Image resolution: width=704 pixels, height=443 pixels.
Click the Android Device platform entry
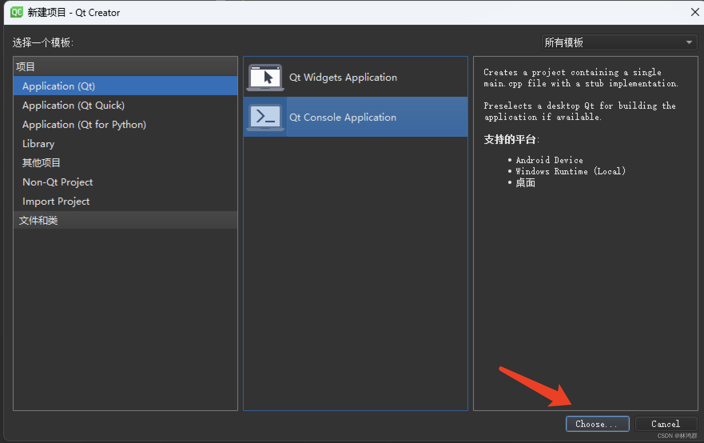[x=549, y=160]
